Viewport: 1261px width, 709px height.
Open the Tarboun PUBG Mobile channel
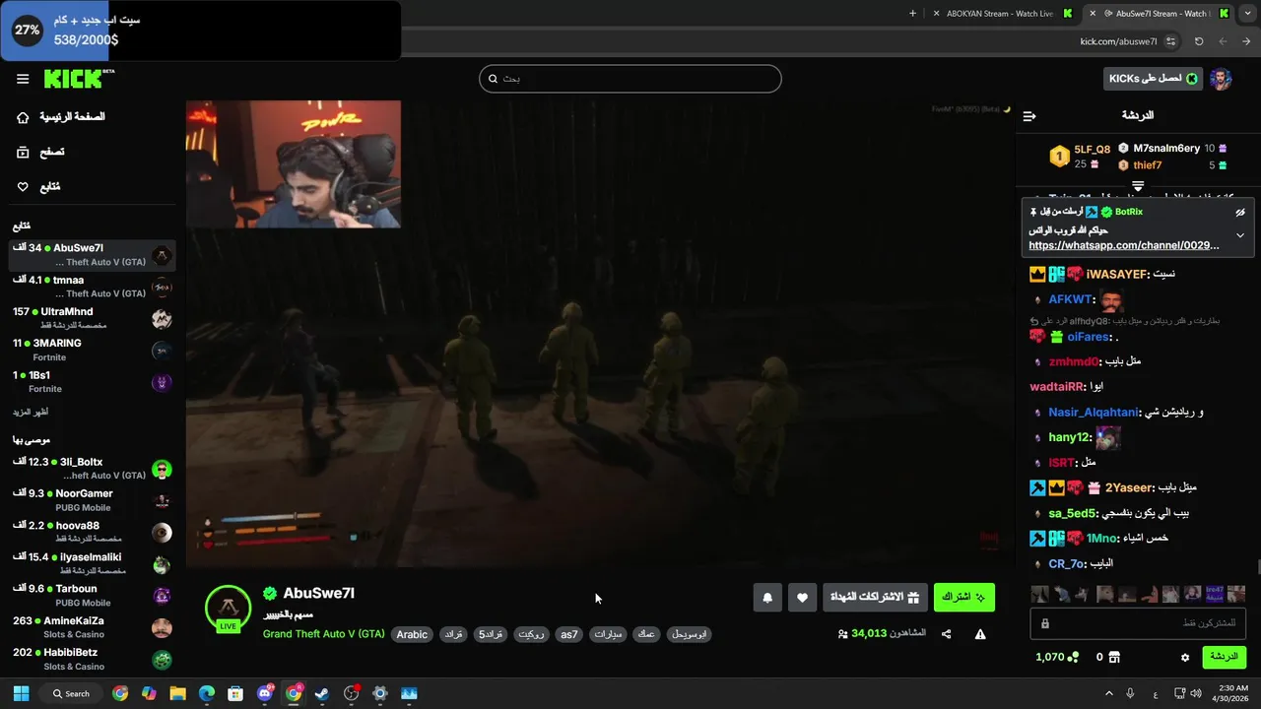pos(92,596)
